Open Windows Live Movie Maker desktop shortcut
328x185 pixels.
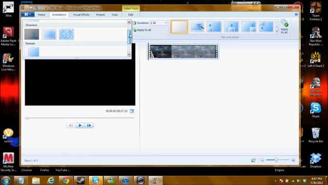(x=8, y=62)
